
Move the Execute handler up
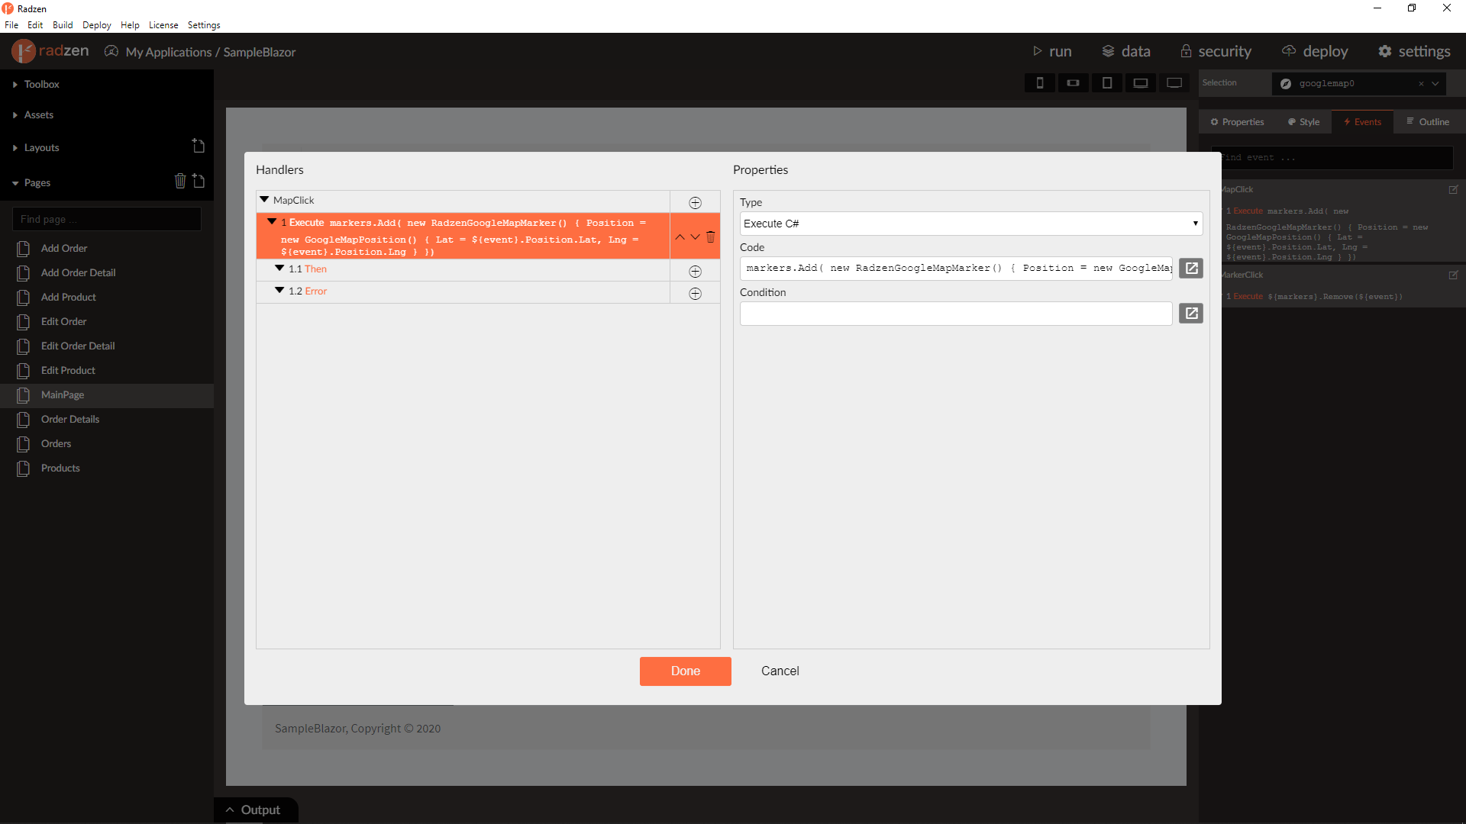click(x=680, y=237)
